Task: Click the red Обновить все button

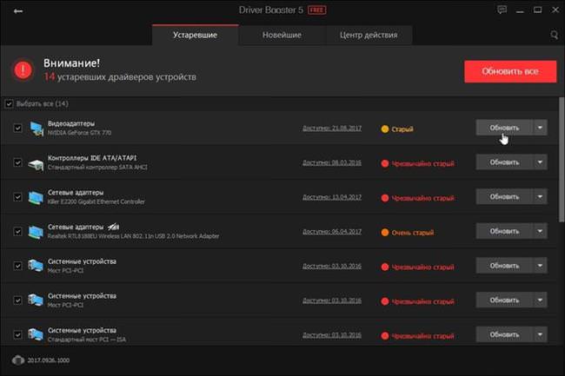Action: coord(510,71)
